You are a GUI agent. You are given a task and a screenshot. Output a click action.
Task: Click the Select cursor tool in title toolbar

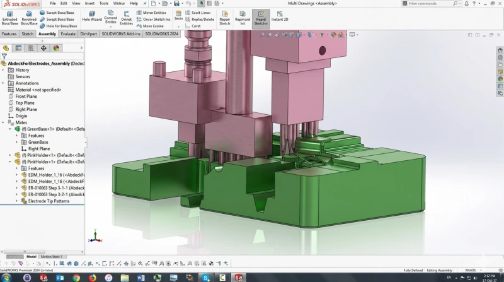[201, 4]
